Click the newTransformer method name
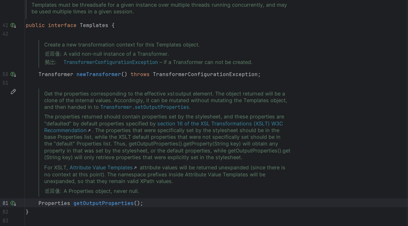The height and width of the screenshot is (226, 408). pyautogui.click(x=99, y=74)
